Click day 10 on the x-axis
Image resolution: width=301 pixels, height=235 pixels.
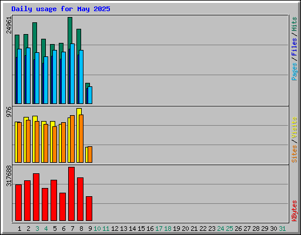click(97, 229)
